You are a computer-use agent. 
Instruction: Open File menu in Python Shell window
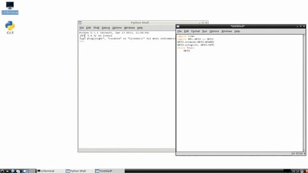(x=81, y=28)
